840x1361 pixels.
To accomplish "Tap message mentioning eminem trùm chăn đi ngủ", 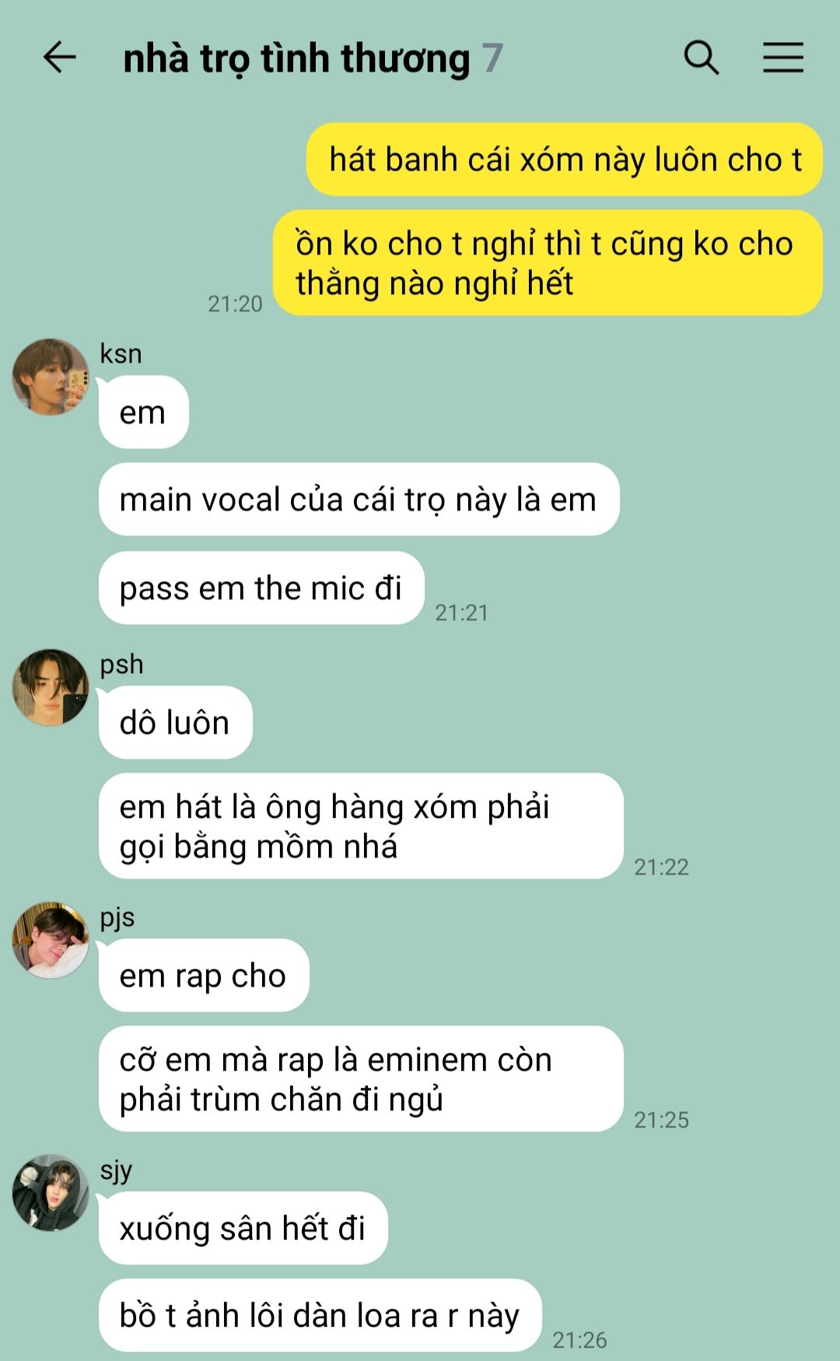I will point(361,1079).
